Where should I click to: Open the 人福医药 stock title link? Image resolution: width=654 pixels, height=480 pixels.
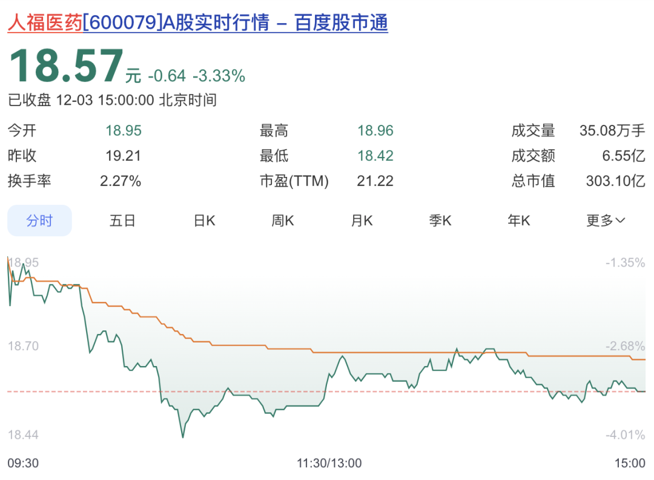point(197,22)
